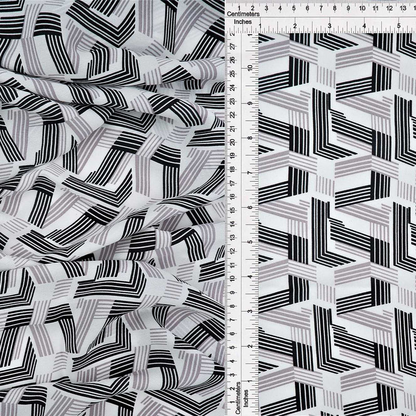Click the horizontal "Inches" ruler label at top
The width and height of the screenshot is (416, 416).
pyautogui.click(x=242, y=22)
